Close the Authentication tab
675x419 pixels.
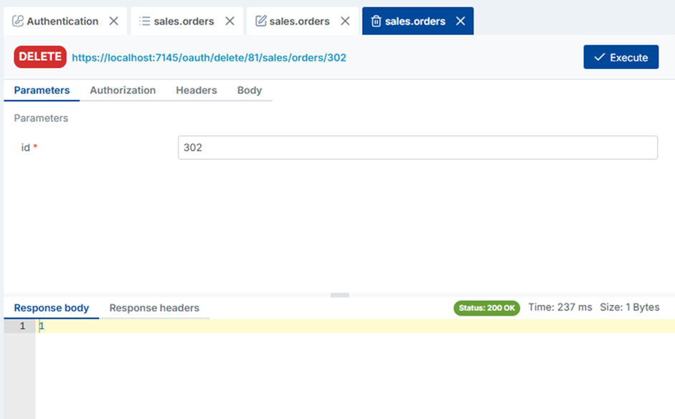pyautogui.click(x=113, y=21)
